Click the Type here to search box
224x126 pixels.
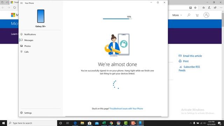32,123
